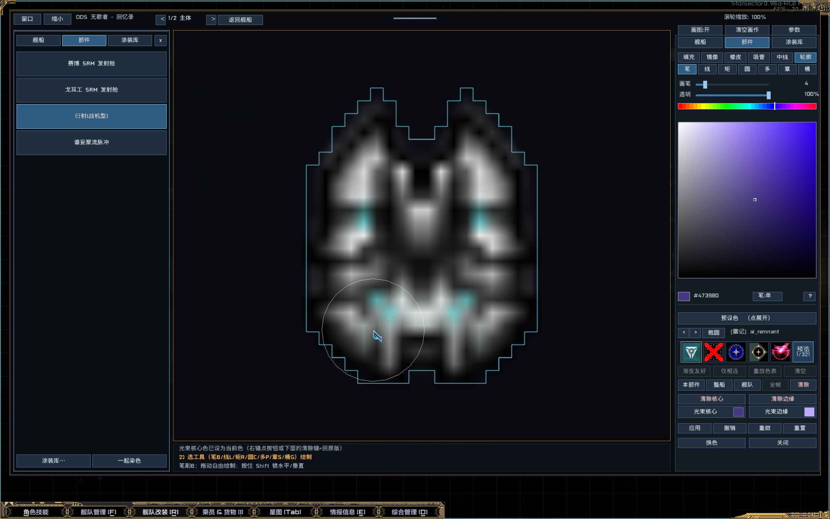Show previous emblem set with < button

click(683, 332)
